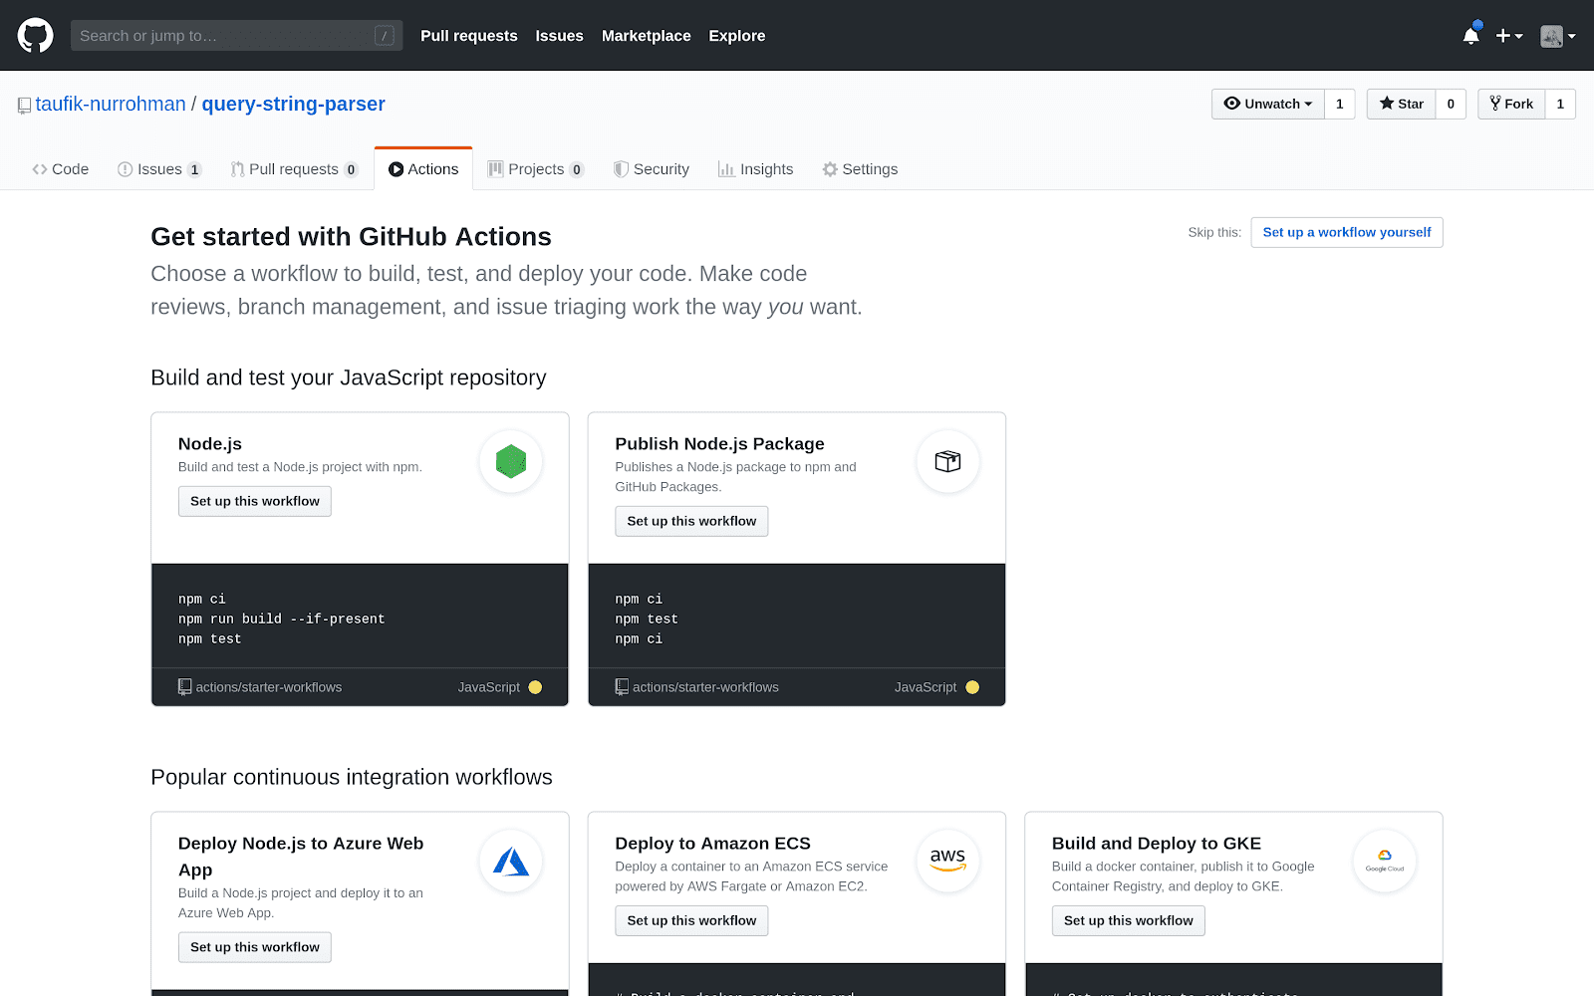Open the user avatar menu
1594x996 pixels.
(1557, 36)
